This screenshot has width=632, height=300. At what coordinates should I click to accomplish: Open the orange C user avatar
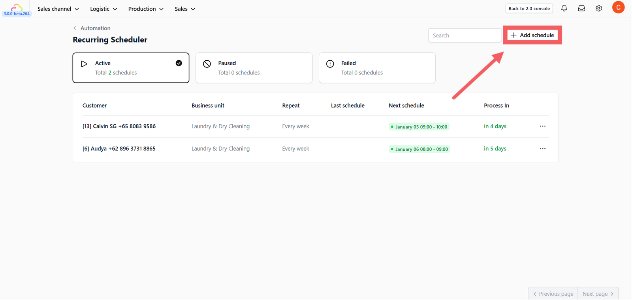(x=619, y=7)
